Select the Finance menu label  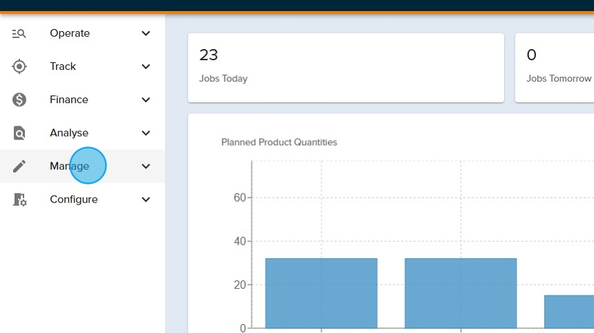[69, 99]
